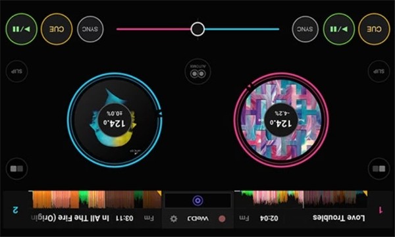
Task: Tap CUE button beside the pink deck's play button
Action: 374,29
